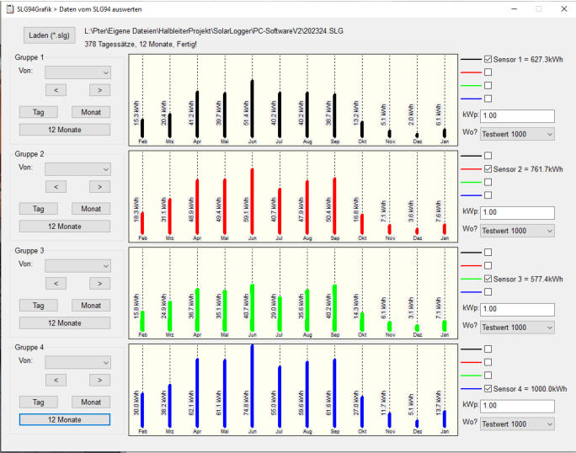Viewport: 576px width, 453px height.
Task: Click the blue June bar in Gruppe 4 chart
Action: click(x=252, y=388)
